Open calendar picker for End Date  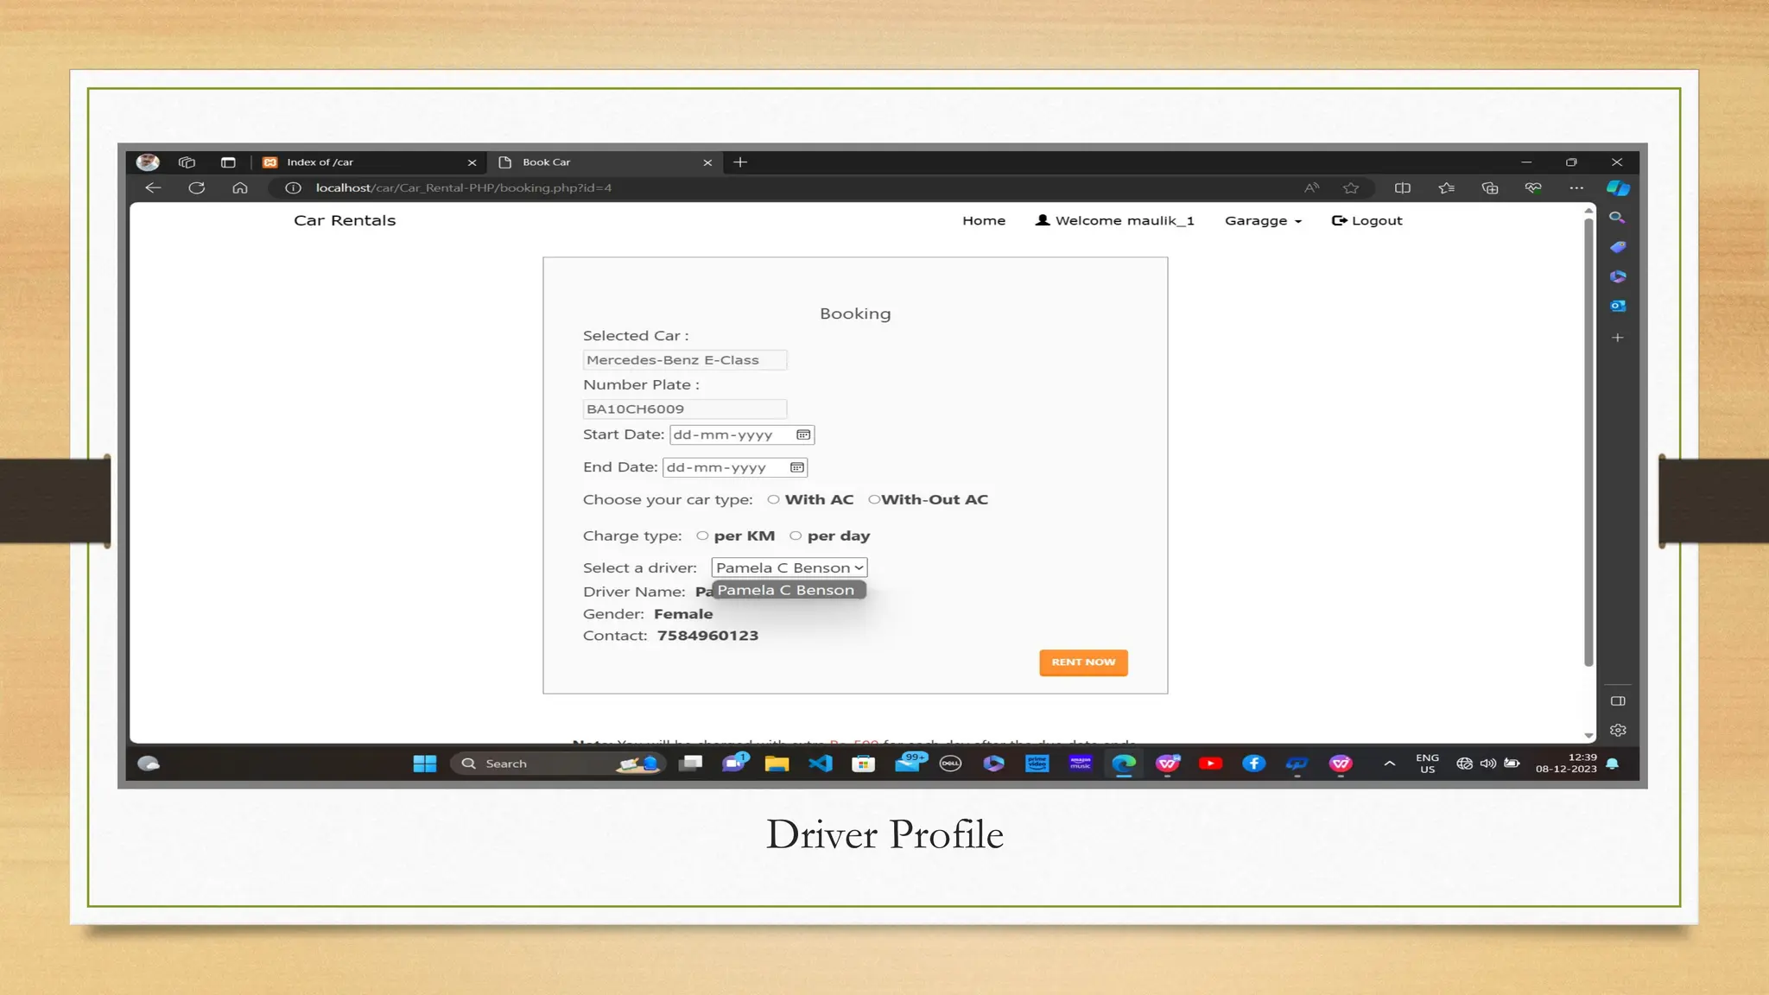pyautogui.click(x=797, y=467)
